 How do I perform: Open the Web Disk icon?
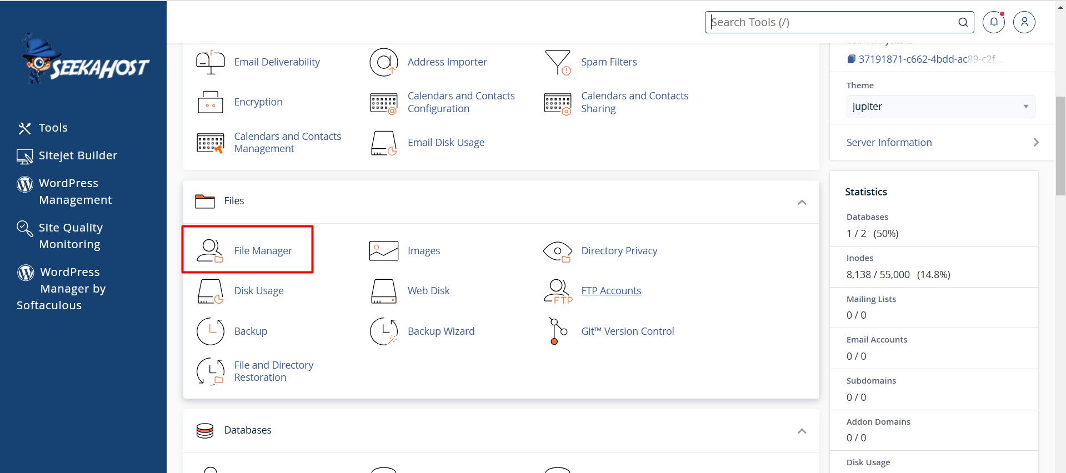tap(384, 291)
